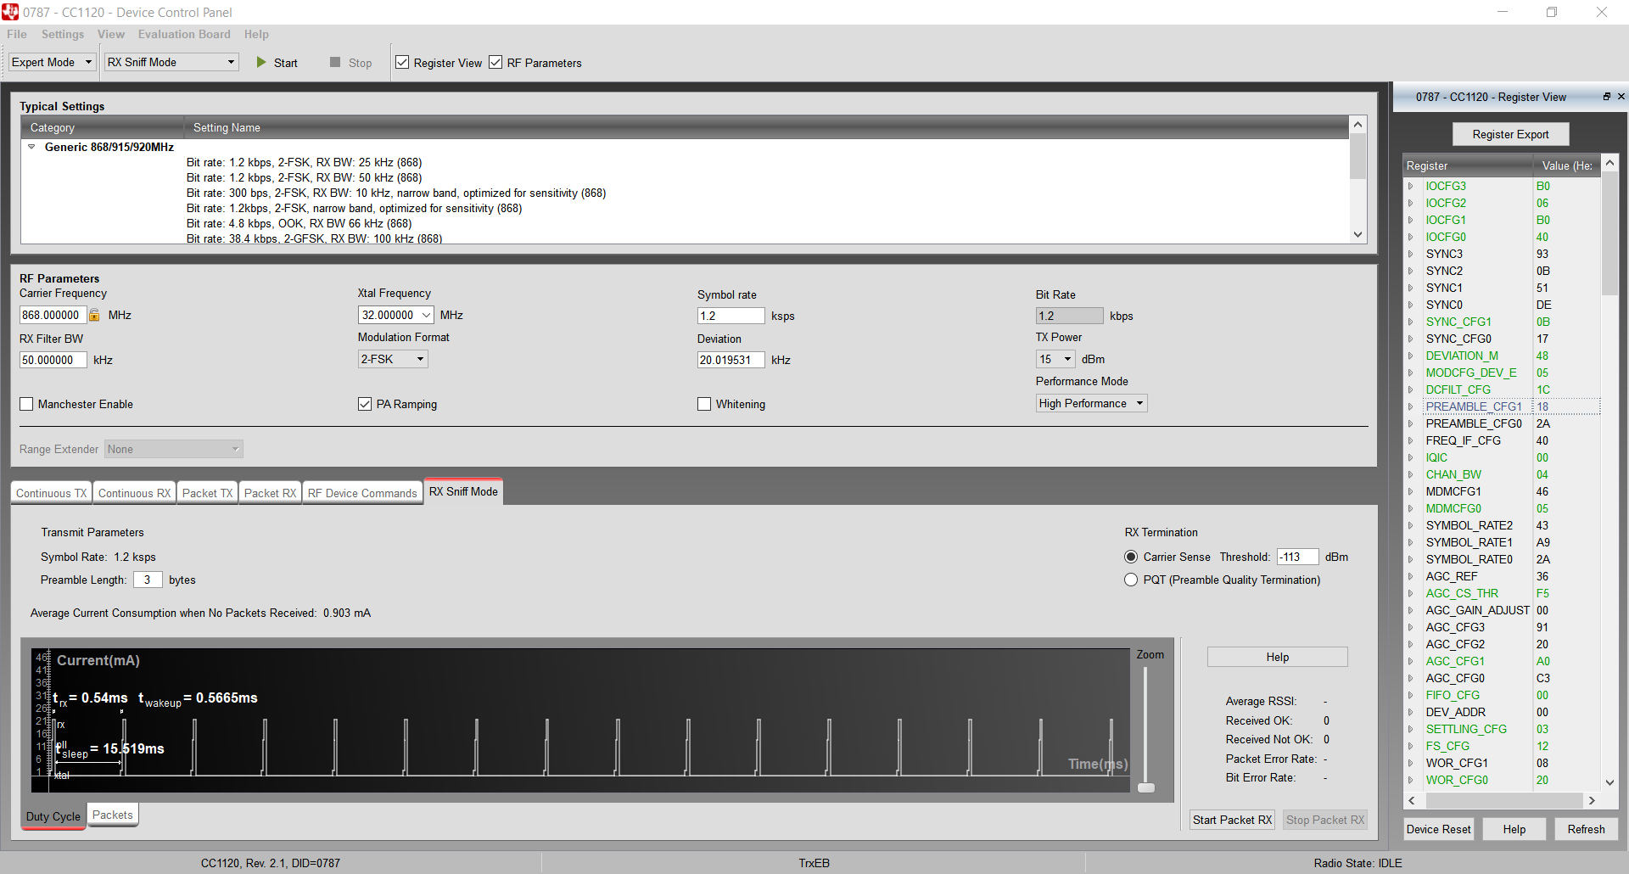
Task: Click the register list scroll right arrow
Action: pos(1592,800)
